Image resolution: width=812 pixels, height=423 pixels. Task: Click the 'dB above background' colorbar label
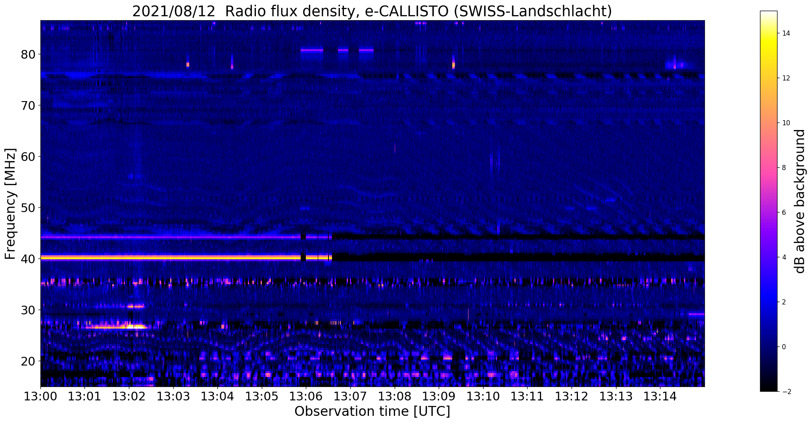tap(800, 201)
